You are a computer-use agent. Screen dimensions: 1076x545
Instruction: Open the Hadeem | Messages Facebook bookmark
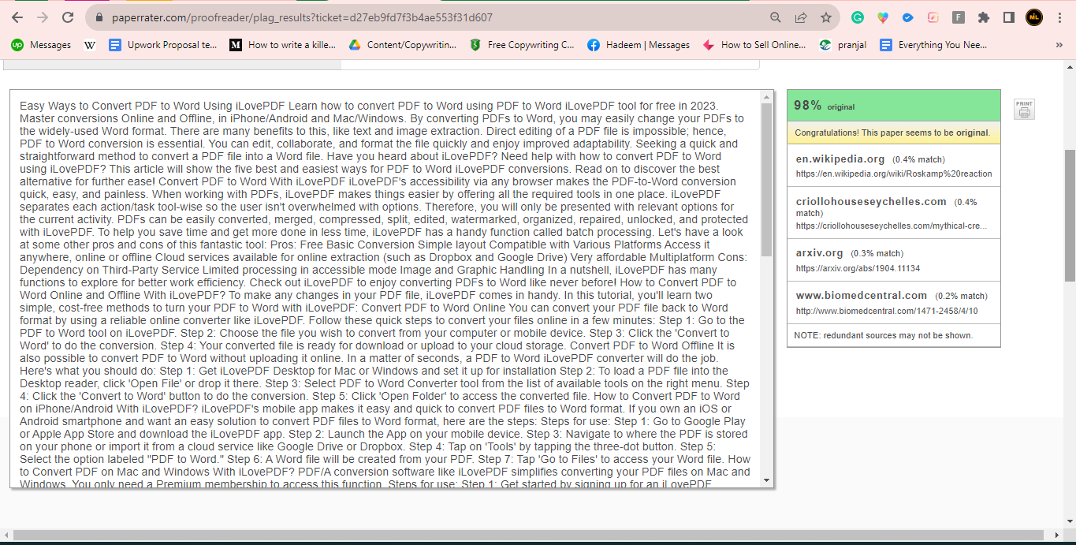click(x=639, y=45)
